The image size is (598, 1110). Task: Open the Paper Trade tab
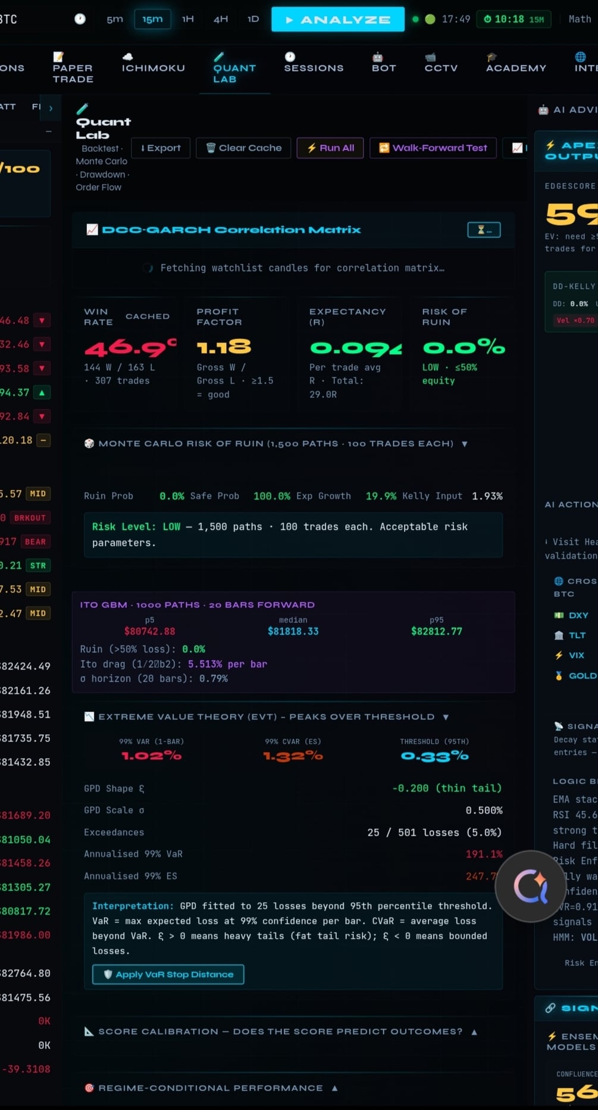point(73,68)
